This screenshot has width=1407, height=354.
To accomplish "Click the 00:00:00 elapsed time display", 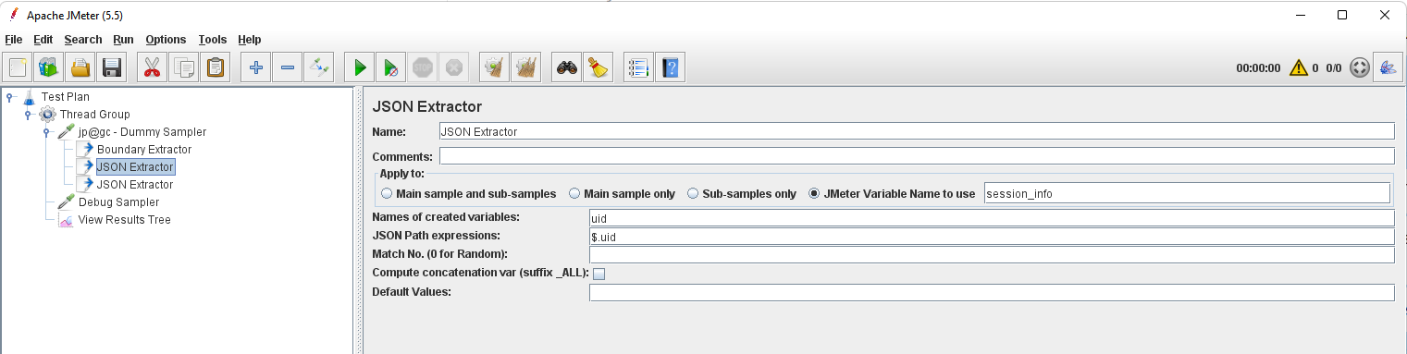I will (x=1258, y=68).
